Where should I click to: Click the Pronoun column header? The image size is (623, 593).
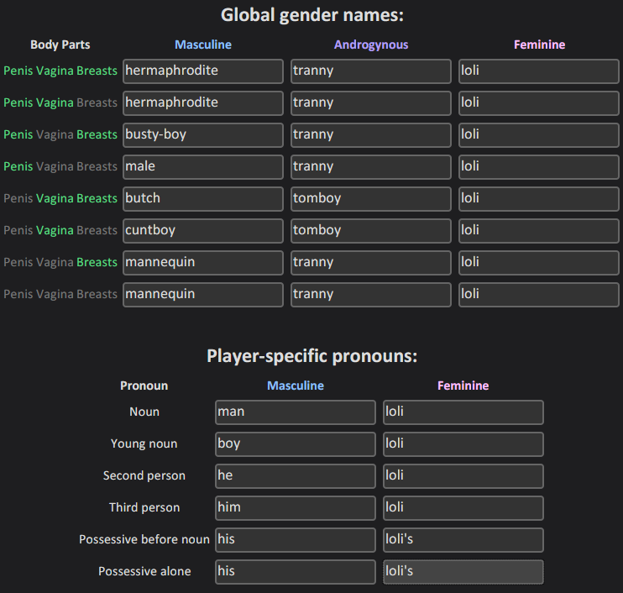pos(144,386)
